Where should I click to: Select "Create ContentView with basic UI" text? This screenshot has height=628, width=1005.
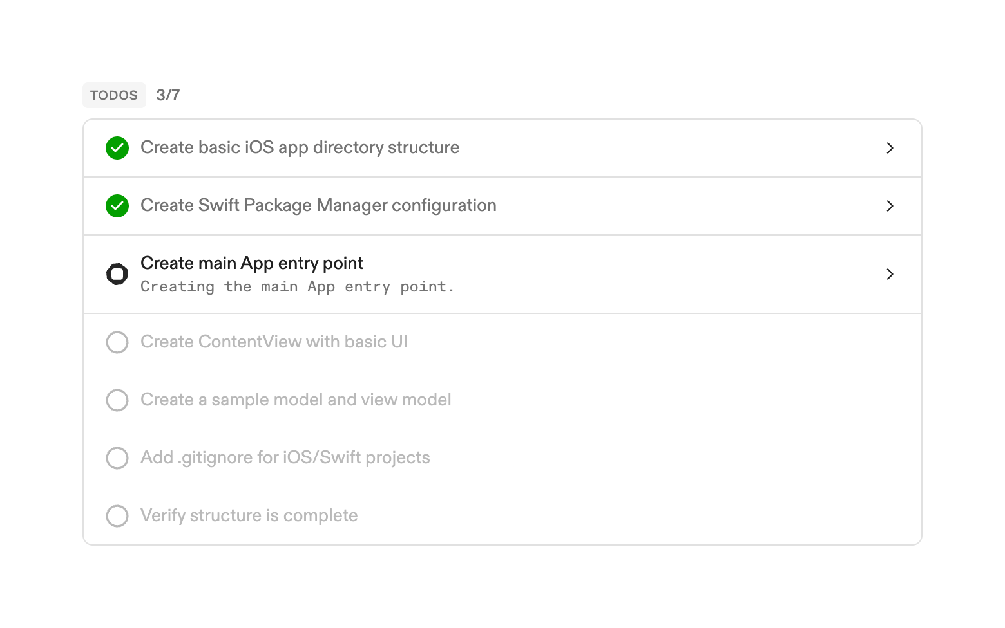click(274, 342)
